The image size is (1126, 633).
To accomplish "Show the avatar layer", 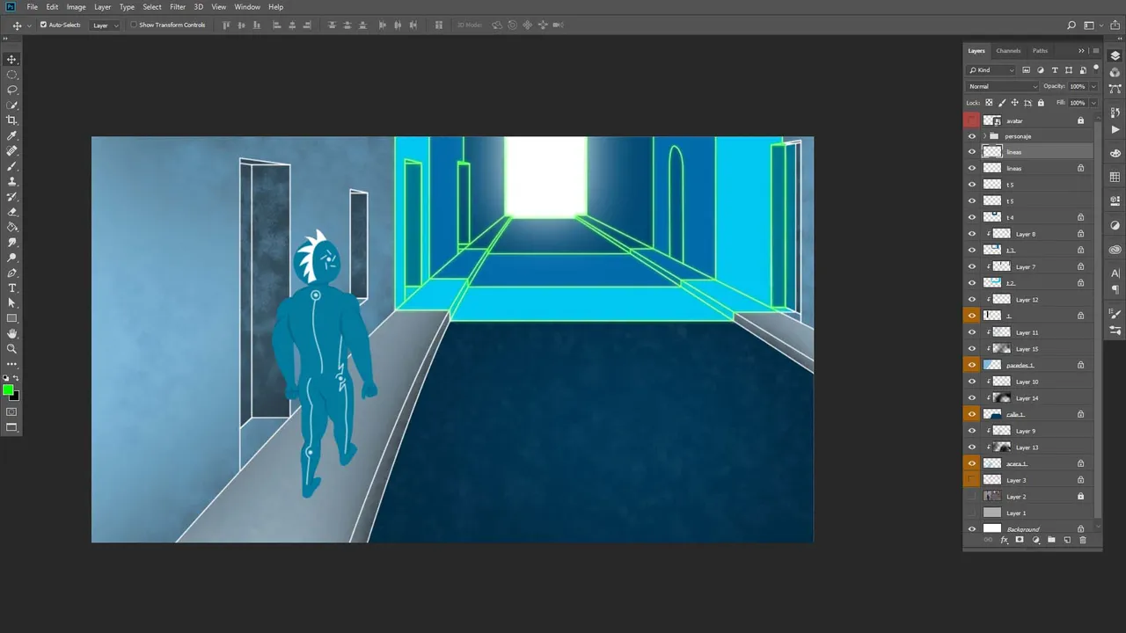I will click(972, 120).
